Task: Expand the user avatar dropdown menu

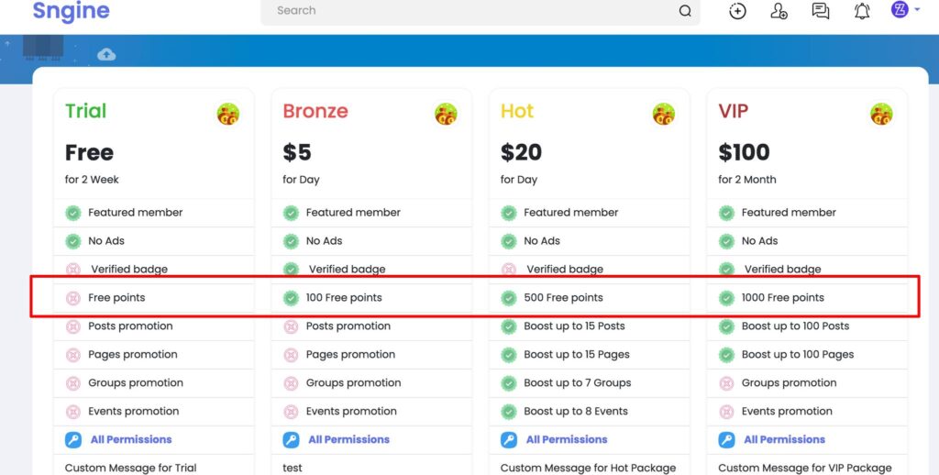Action: click(x=905, y=10)
